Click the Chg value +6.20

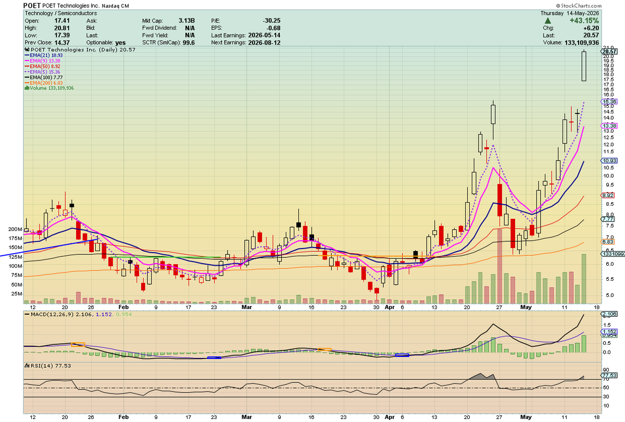591,28
